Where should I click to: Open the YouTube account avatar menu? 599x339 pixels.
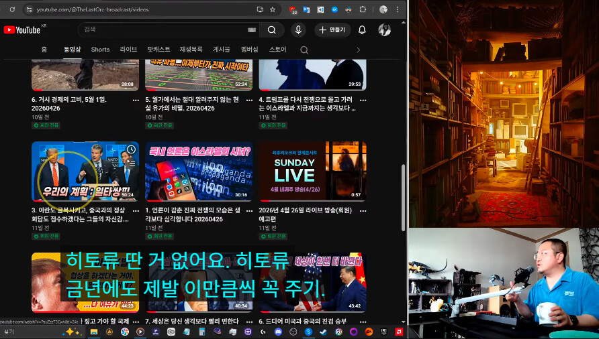pyautogui.click(x=384, y=29)
